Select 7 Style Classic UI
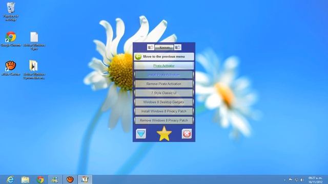The image size is (328, 184). tap(164, 93)
